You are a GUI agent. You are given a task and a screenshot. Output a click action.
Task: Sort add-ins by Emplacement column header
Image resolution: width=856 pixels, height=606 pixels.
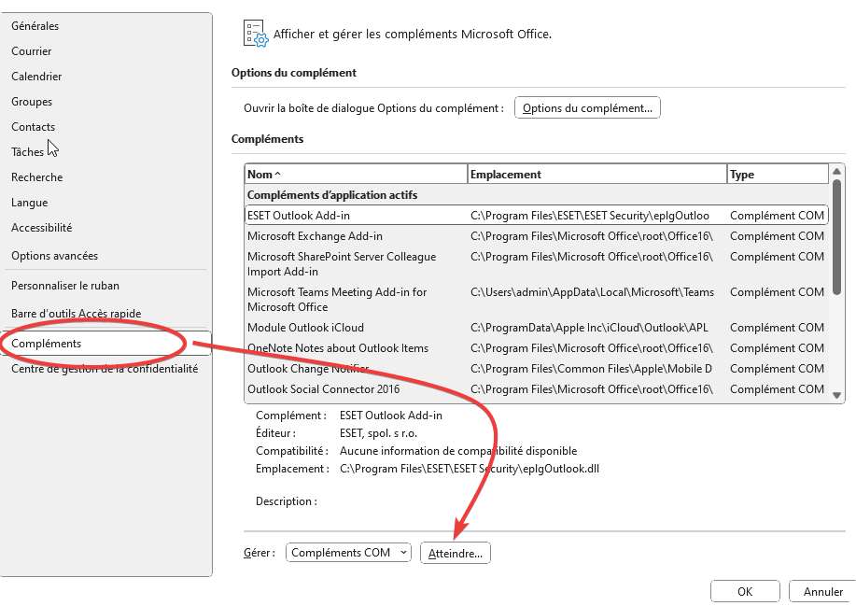pyautogui.click(x=597, y=175)
